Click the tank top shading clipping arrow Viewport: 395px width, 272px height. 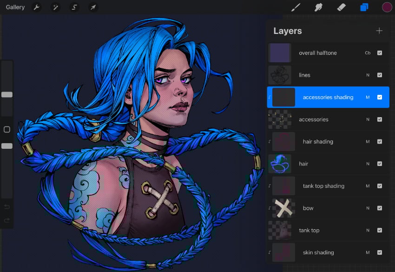tap(270, 186)
